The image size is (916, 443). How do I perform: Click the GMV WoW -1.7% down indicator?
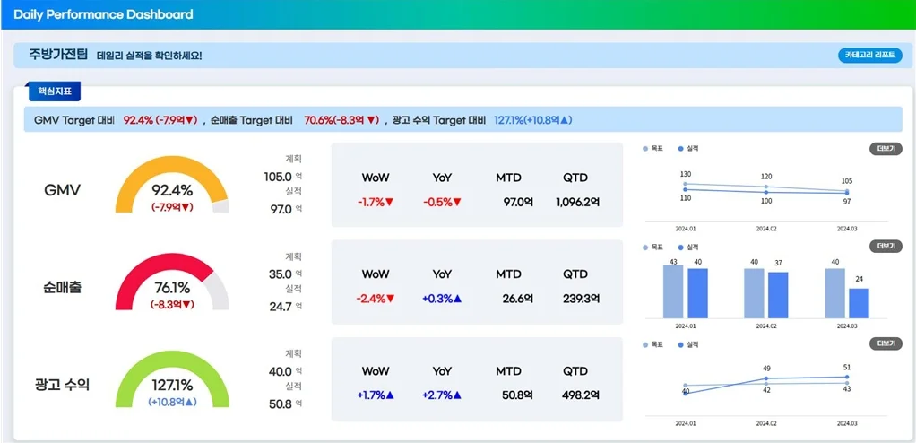[375, 203]
